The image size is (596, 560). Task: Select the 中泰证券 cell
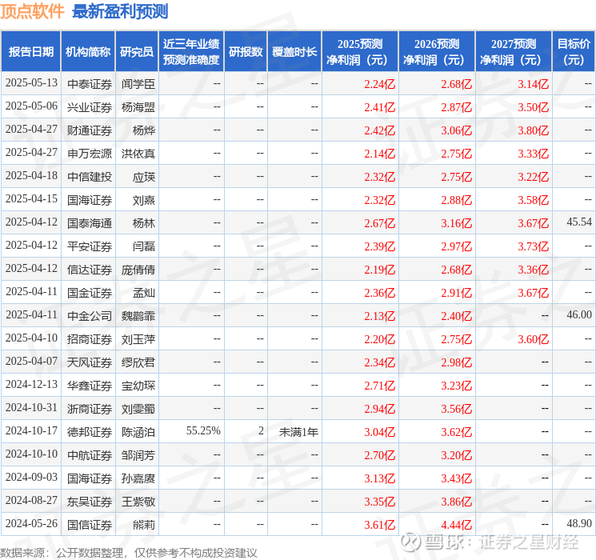(90, 84)
